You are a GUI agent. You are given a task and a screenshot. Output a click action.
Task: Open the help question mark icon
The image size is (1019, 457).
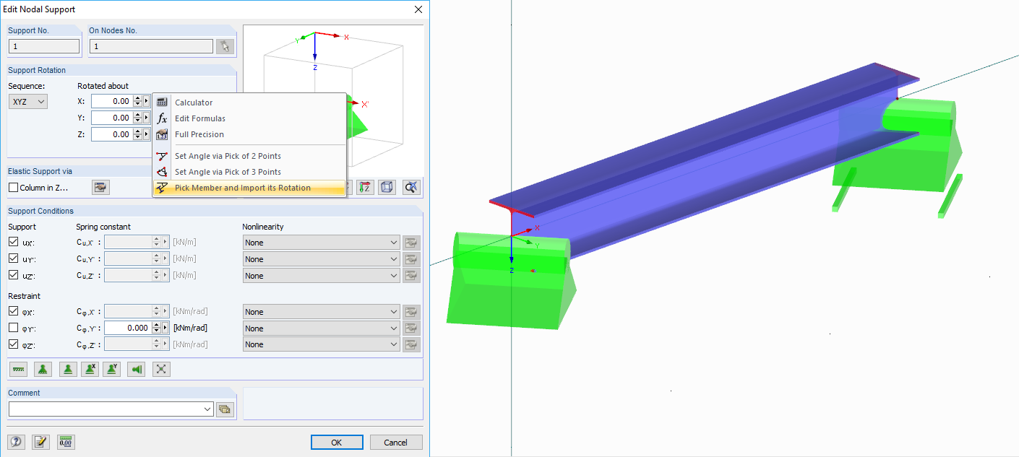15,442
